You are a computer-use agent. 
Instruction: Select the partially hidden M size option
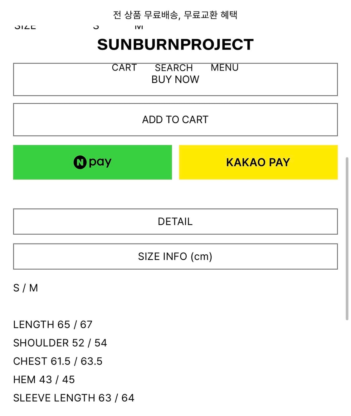coord(139,27)
